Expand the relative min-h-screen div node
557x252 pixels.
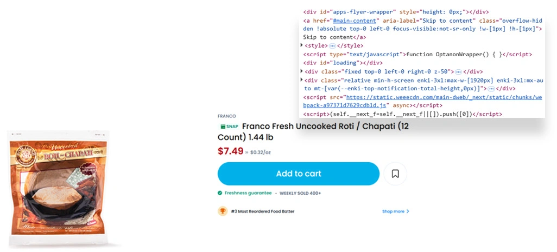tap(302, 80)
